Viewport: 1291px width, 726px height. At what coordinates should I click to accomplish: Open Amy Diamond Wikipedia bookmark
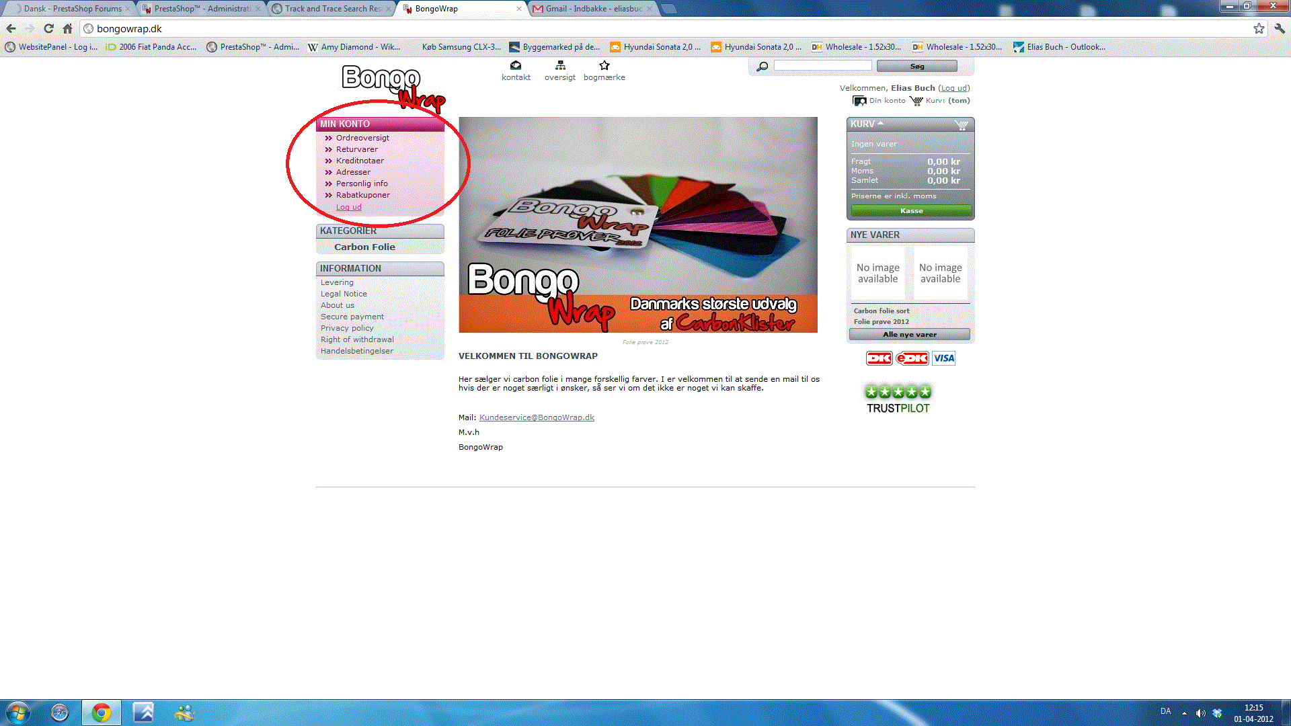pos(354,47)
